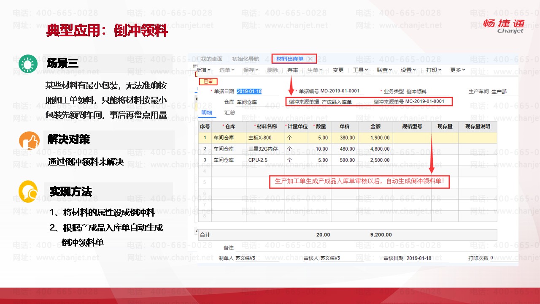Switch to the 我的桌面 tab
Image resolution: width=540 pixels, height=304 pixels.
pos(211,59)
